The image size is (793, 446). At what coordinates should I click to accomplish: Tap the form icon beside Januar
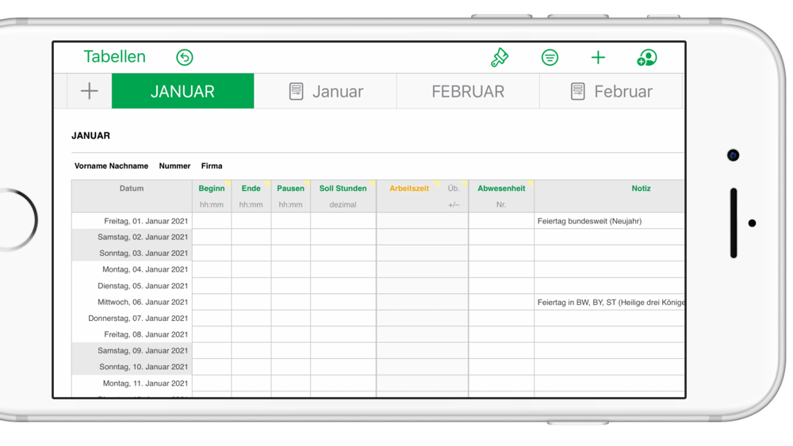click(x=297, y=91)
